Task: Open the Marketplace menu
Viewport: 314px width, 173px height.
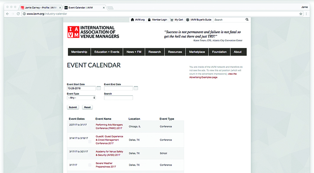Action: (x=197, y=52)
